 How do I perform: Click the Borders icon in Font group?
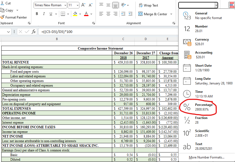pyautogui.click(x=63, y=14)
